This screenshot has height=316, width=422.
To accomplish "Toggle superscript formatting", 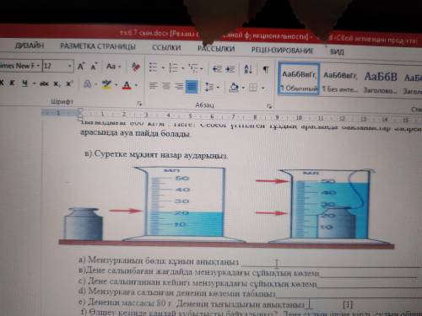I will click(69, 83).
